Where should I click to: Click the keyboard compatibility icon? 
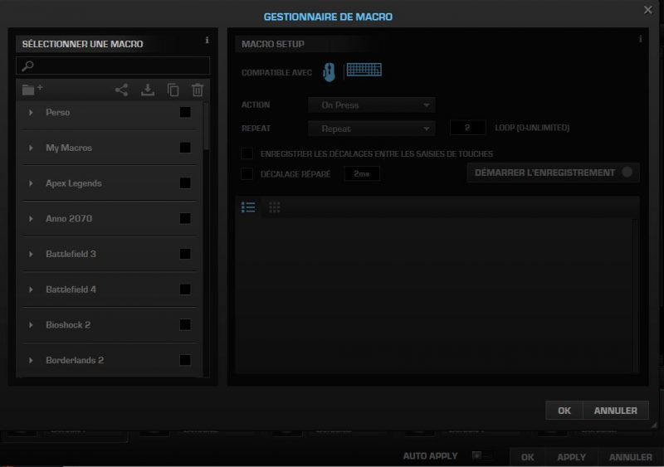(x=364, y=70)
